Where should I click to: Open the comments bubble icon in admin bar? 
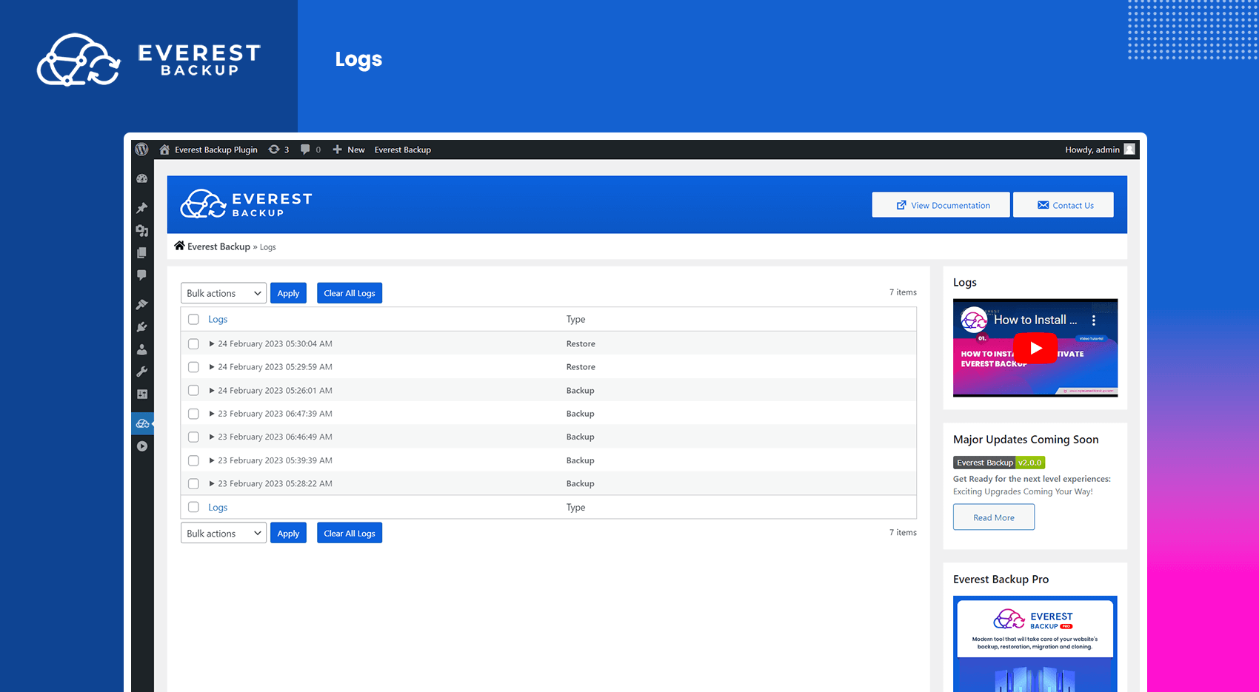pos(305,150)
